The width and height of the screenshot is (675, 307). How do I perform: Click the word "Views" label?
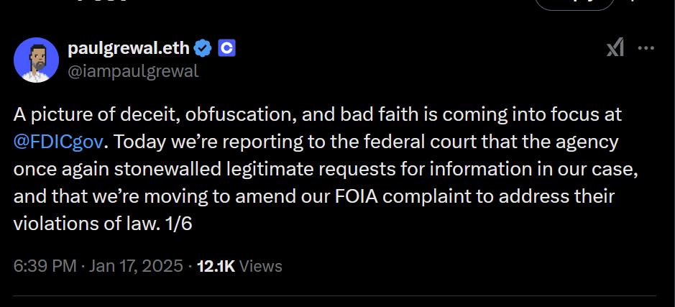coord(260,266)
